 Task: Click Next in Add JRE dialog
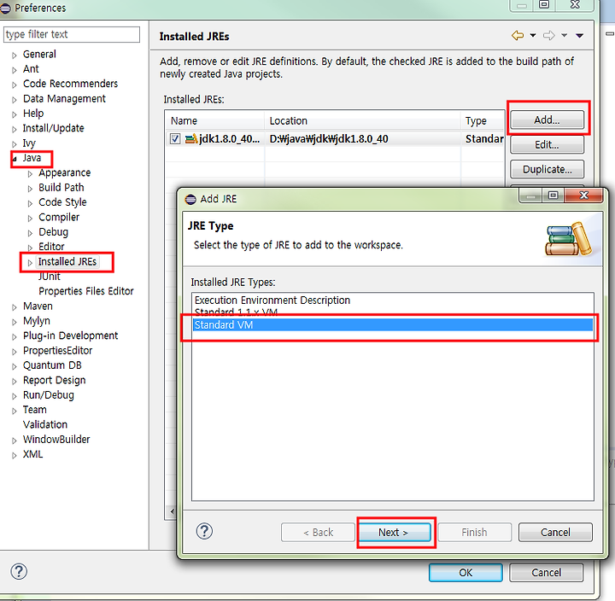pyautogui.click(x=395, y=532)
